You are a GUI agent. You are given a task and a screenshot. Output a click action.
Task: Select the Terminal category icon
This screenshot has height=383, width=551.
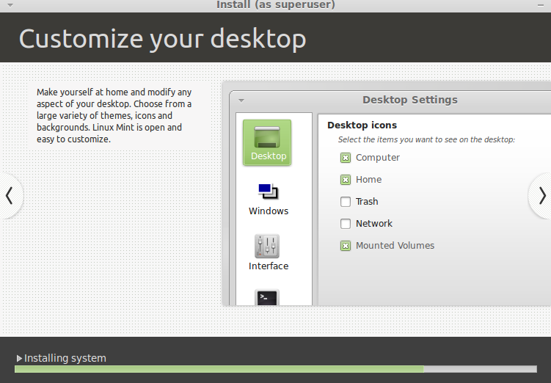(x=267, y=297)
